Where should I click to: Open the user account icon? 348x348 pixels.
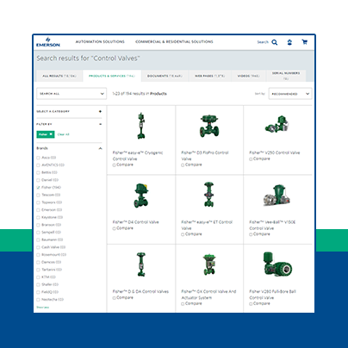click(x=289, y=42)
